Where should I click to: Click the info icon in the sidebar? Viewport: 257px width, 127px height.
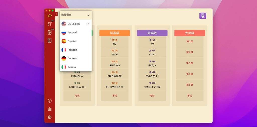(x=50, y=101)
